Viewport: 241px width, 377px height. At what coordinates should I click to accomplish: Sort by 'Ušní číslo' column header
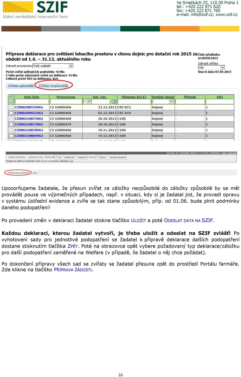[32, 97]
